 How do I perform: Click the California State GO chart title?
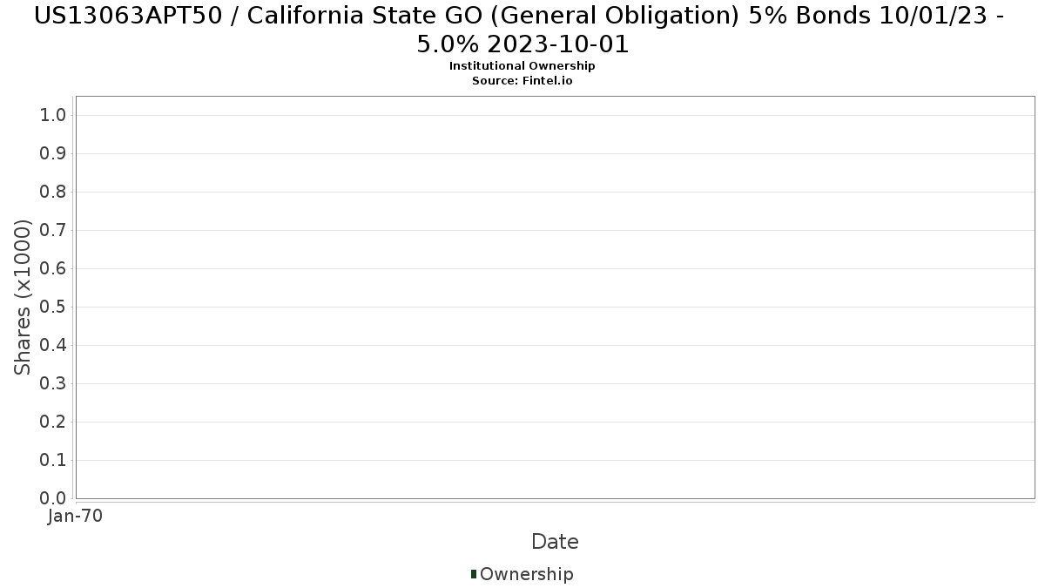click(x=522, y=30)
